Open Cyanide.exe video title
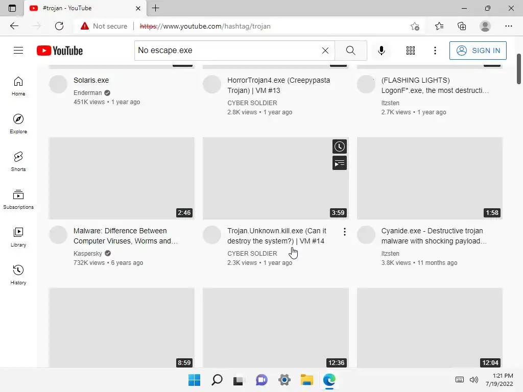Screen dimensions: 523x392 434,236
